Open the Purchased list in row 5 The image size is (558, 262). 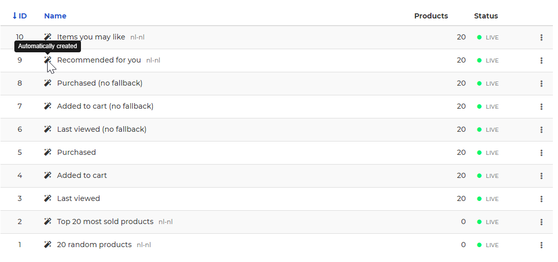pyautogui.click(x=76, y=152)
